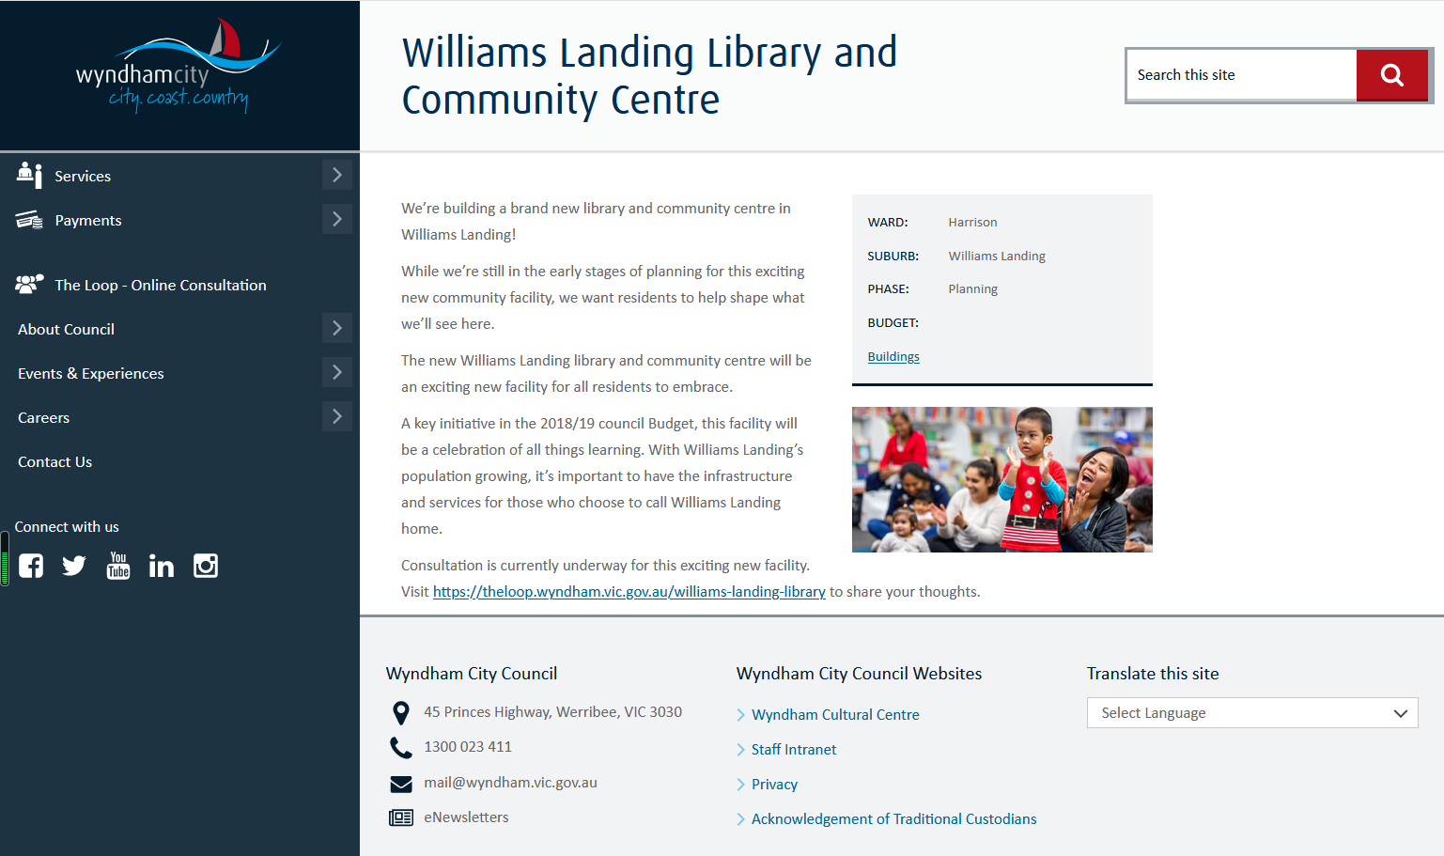This screenshot has width=1444, height=856.
Task: Click the Wyndham City Council Websites heading
Action: tap(859, 673)
